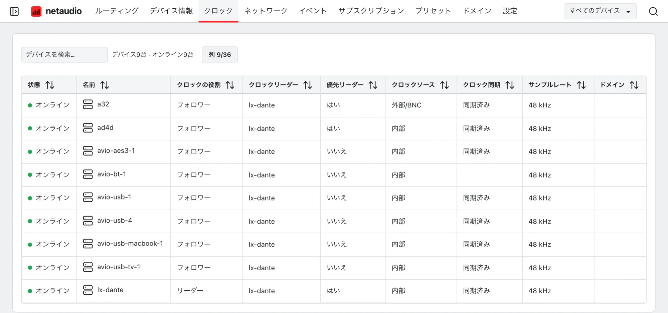The width and height of the screenshot is (668, 313).
Task: Select device name a32
Action: (103, 104)
